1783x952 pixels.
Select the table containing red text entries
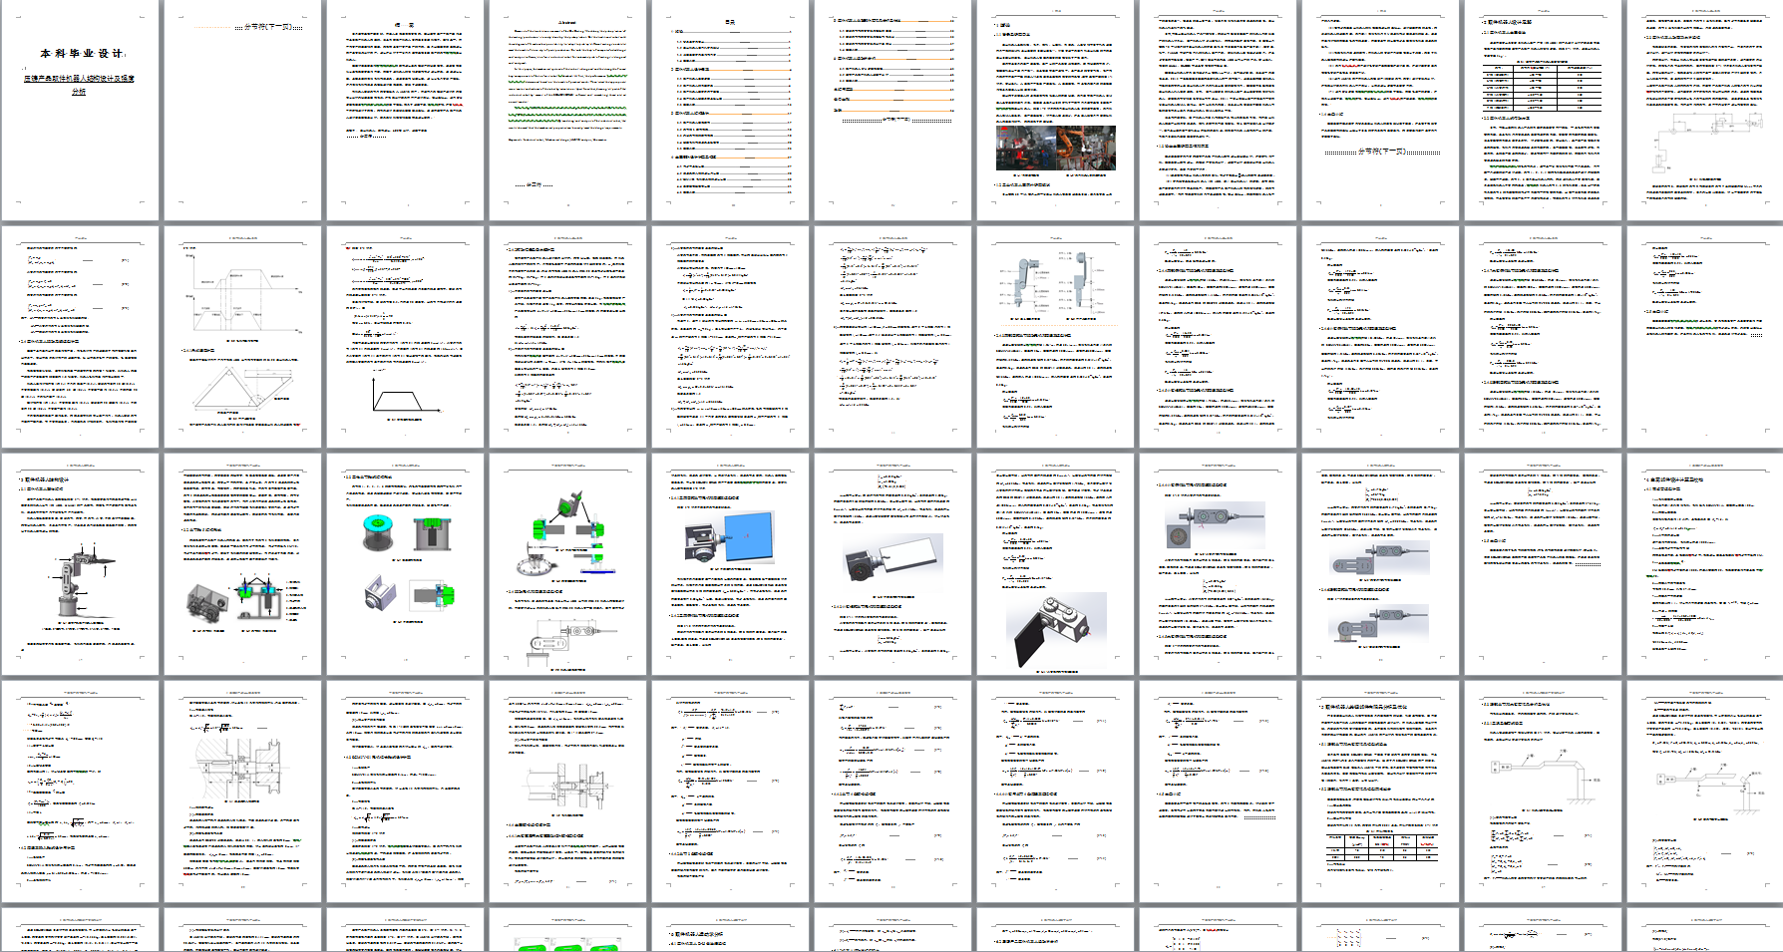pyautogui.click(x=1380, y=845)
